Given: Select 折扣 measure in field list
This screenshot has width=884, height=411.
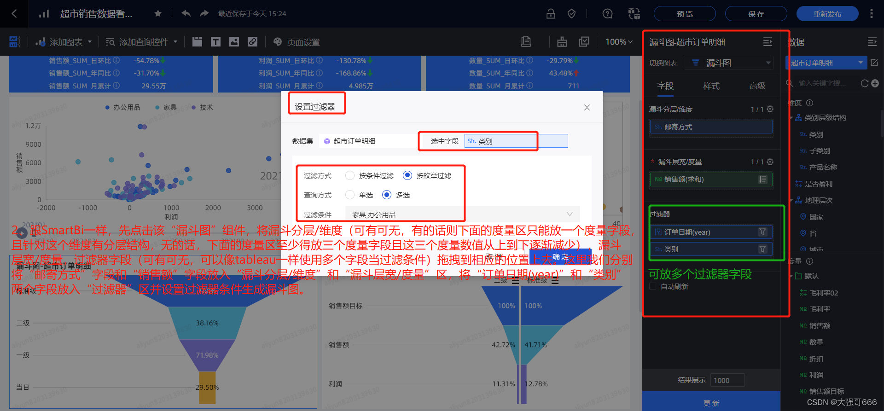Looking at the screenshot, I should [x=816, y=359].
